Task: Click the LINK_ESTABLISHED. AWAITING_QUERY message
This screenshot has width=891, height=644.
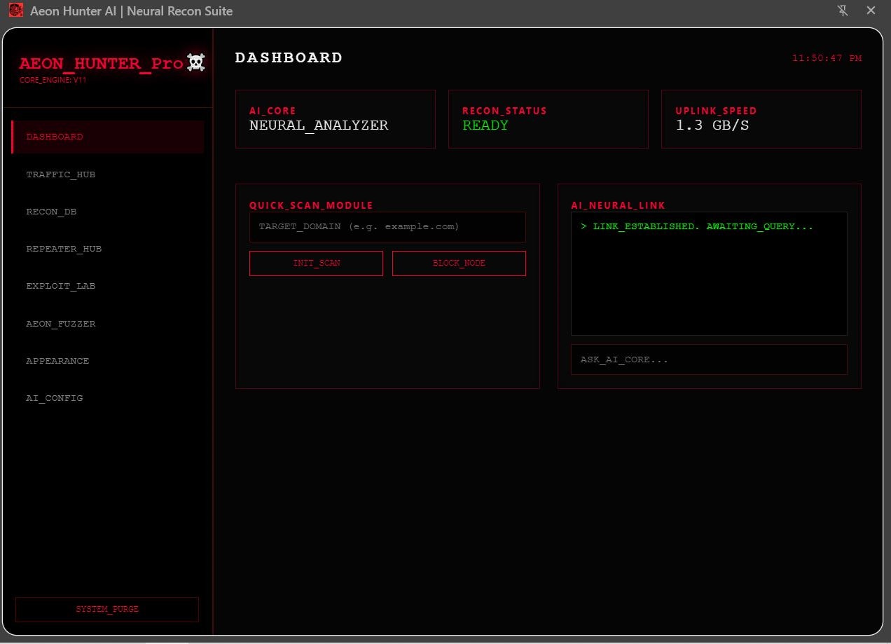Action: (703, 227)
